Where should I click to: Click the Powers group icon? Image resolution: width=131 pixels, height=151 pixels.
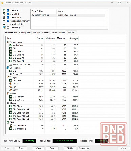pyautogui.click(x=8, y=93)
